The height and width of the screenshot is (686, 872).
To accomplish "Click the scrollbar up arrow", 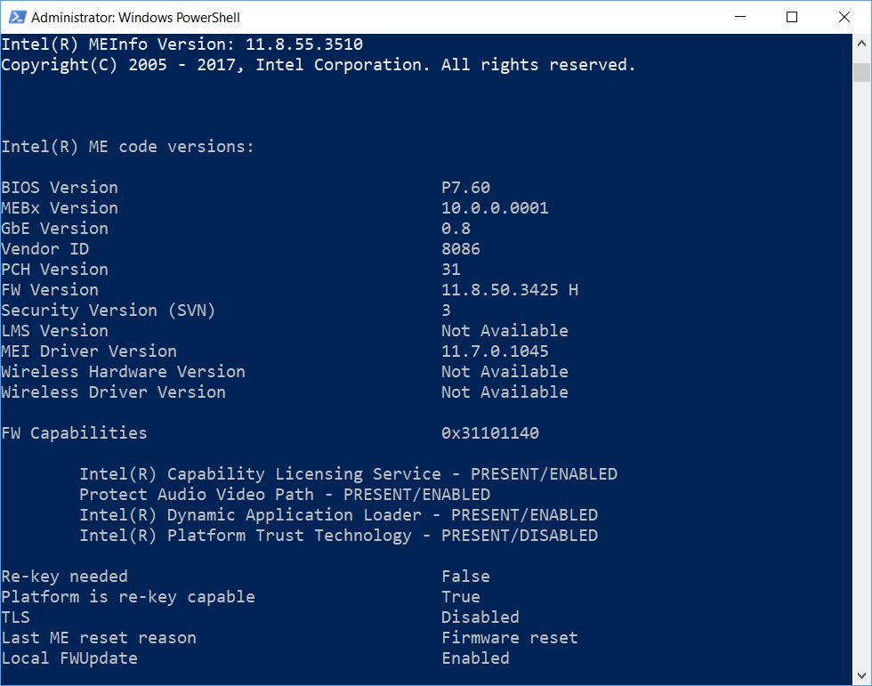I will 861,44.
